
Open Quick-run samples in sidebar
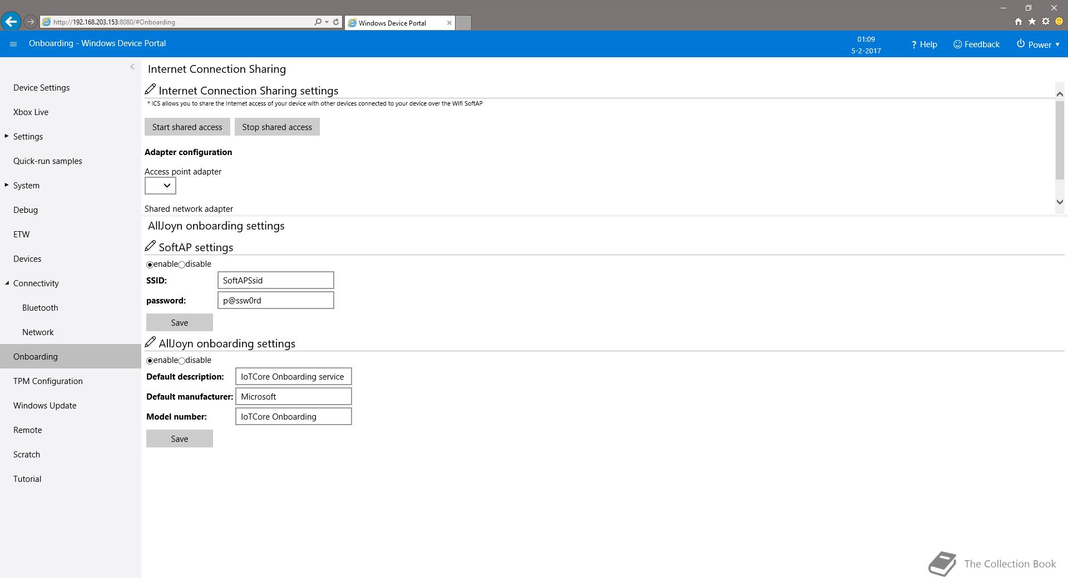click(48, 161)
